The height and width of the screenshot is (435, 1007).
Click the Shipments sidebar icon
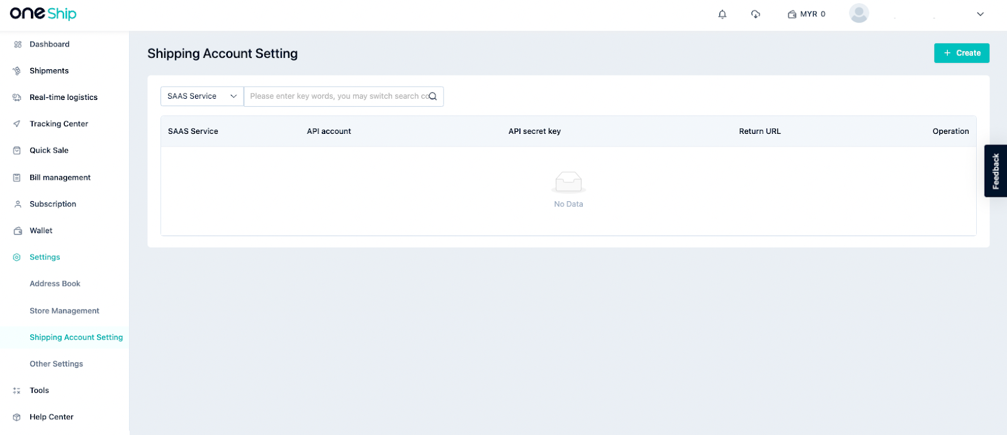(x=17, y=71)
